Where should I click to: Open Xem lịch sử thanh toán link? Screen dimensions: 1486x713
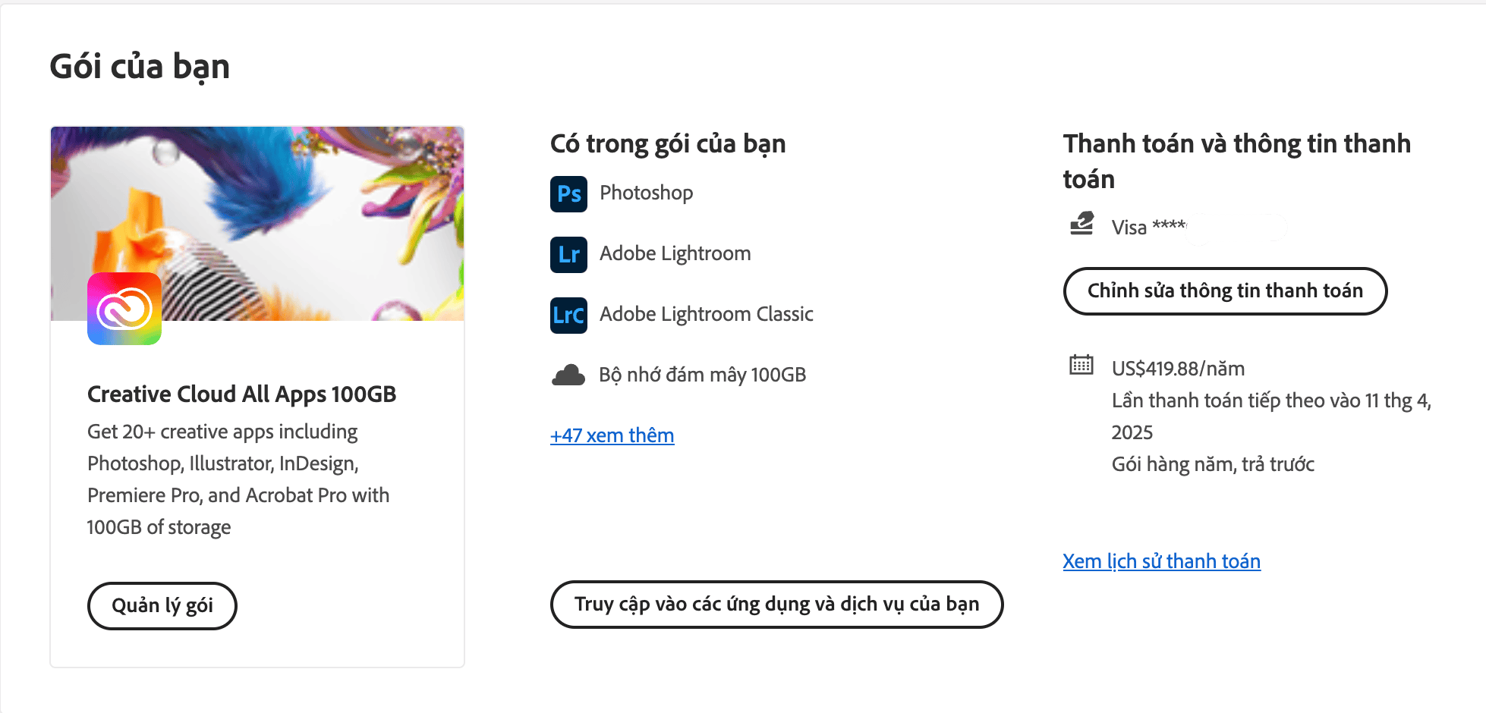[x=1161, y=561]
